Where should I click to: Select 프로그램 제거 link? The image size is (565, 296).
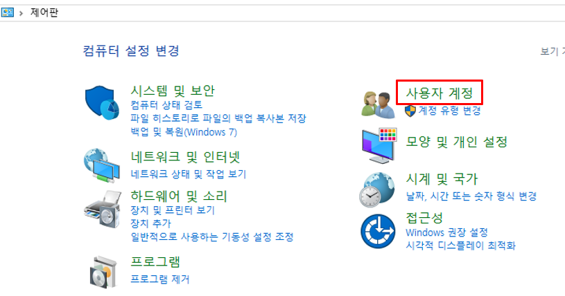point(160,279)
